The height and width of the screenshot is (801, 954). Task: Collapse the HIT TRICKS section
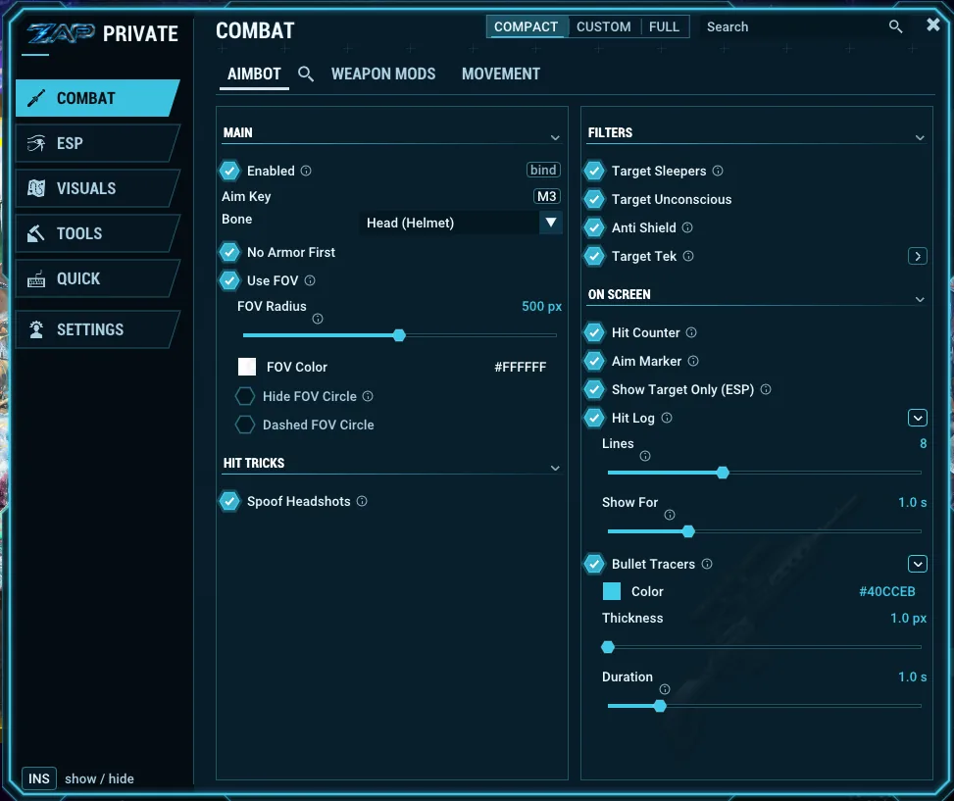point(555,468)
